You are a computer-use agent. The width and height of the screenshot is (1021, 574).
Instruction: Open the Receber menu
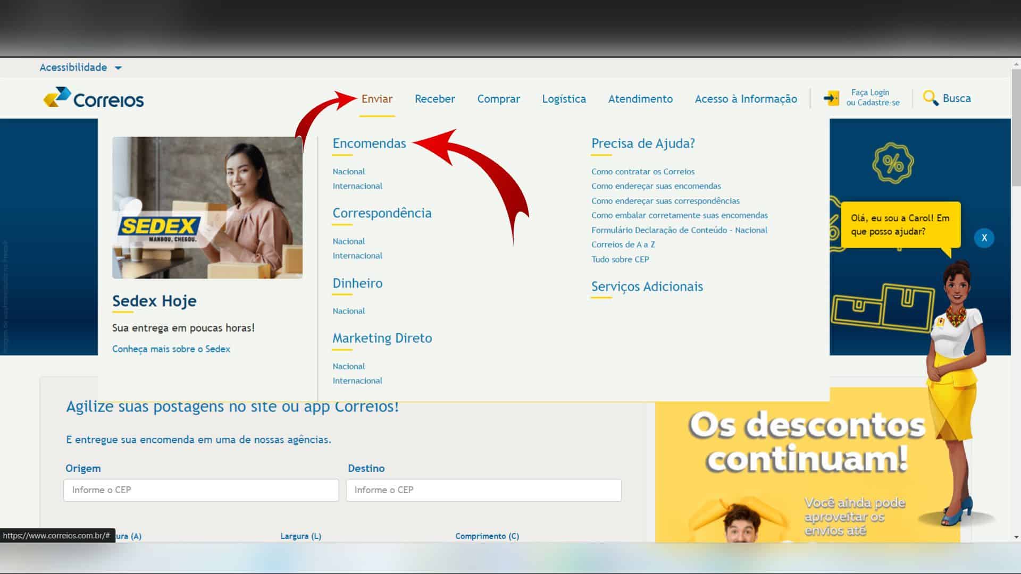(x=435, y=99)
